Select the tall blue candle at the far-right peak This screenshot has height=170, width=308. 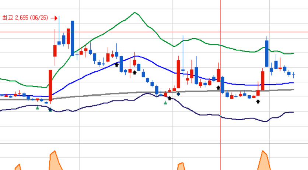pyautogui.click(x=267, y=53)
